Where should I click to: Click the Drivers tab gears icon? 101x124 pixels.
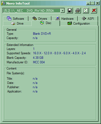point(35,18)
